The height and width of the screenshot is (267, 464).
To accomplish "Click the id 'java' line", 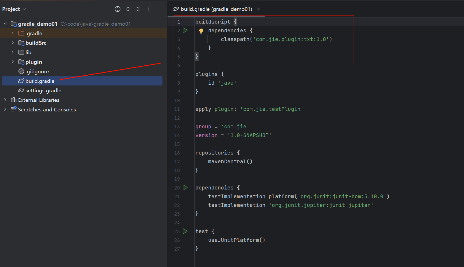I will point(222,83).
